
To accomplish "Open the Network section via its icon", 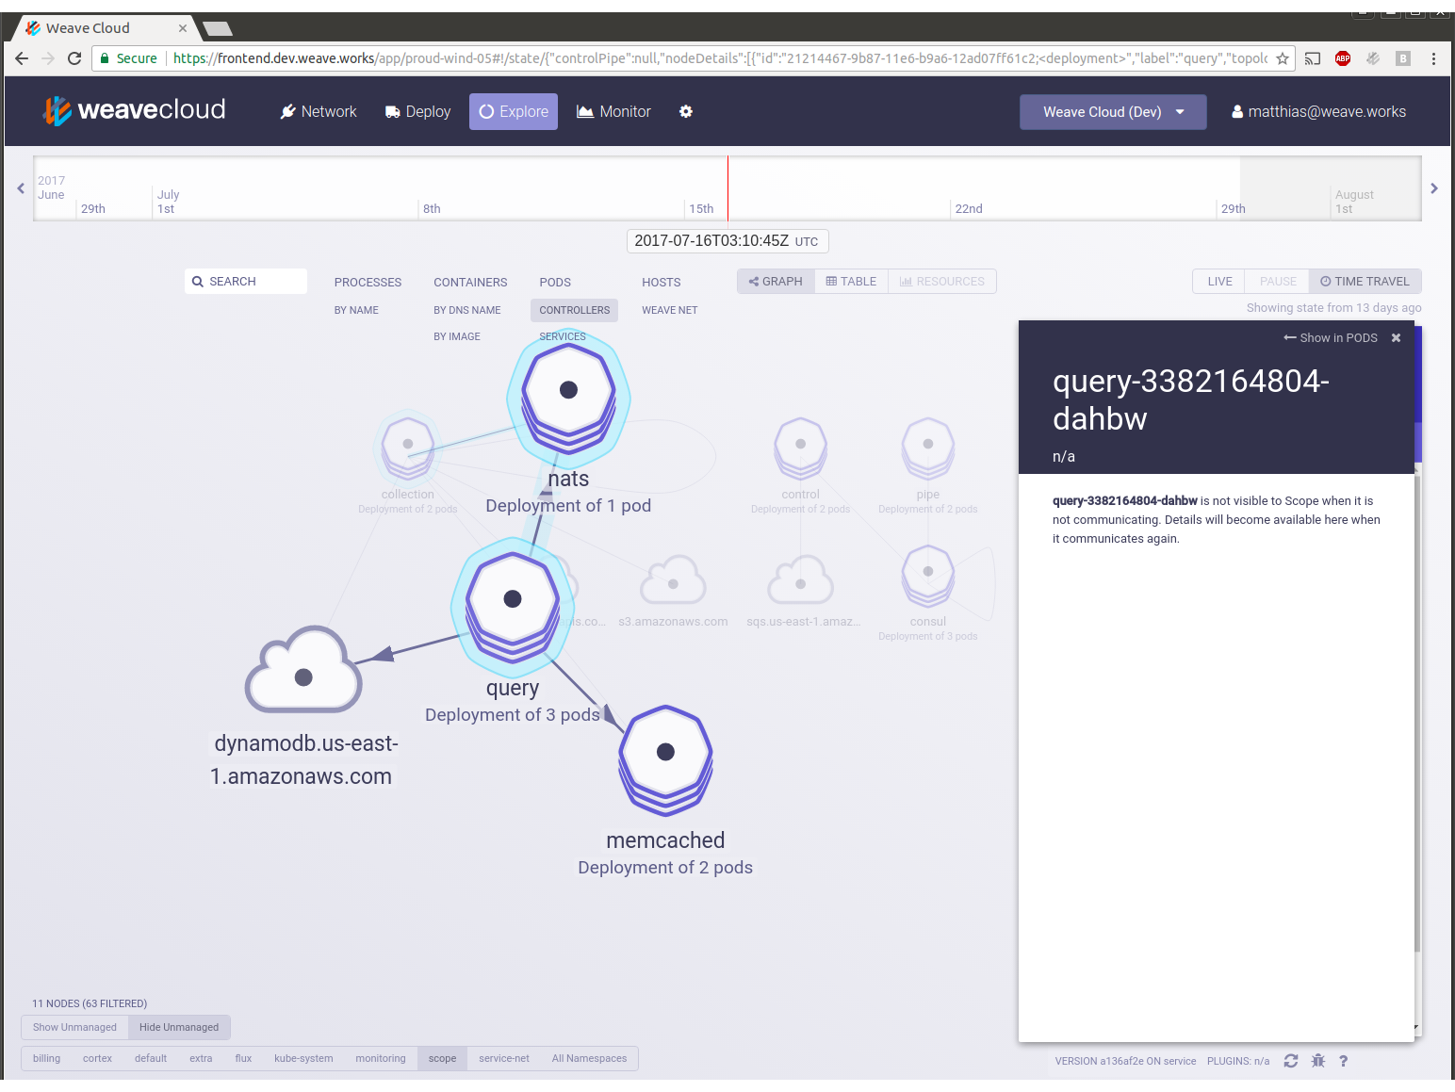I will (x=288, y=111).
